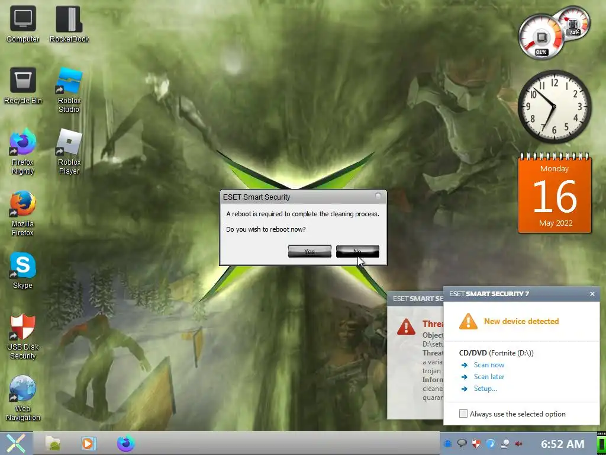Click the 'CD/DVD (Fortnite (D:\))' device text
Image resolution: width=606 pixels, height=455 pixels.
497,353
